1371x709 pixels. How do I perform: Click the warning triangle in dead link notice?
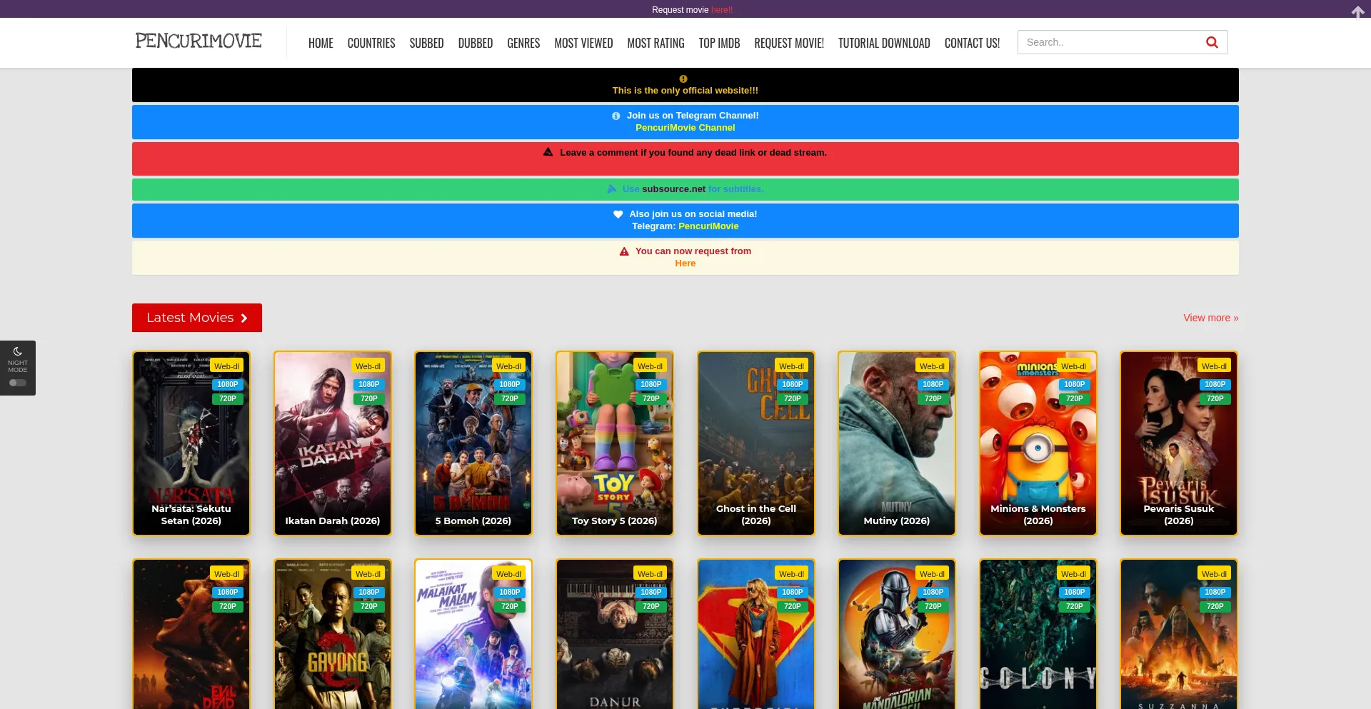point(548,152)
